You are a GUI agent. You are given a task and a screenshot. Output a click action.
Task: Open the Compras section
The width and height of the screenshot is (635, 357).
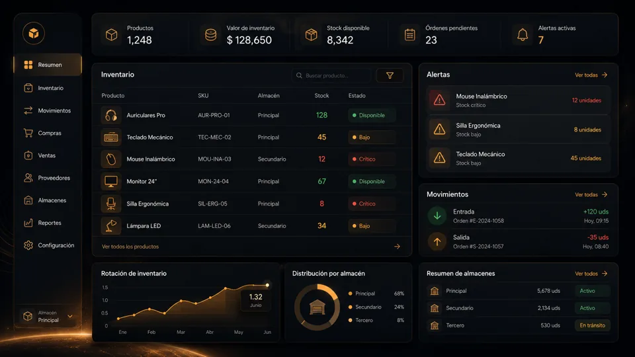pyautogui.click(x=48, y=133)
